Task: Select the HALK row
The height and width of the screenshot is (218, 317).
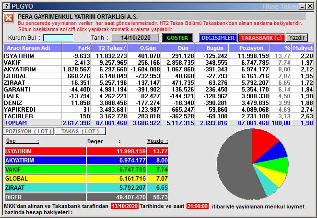Action: (x=158, y=96)
